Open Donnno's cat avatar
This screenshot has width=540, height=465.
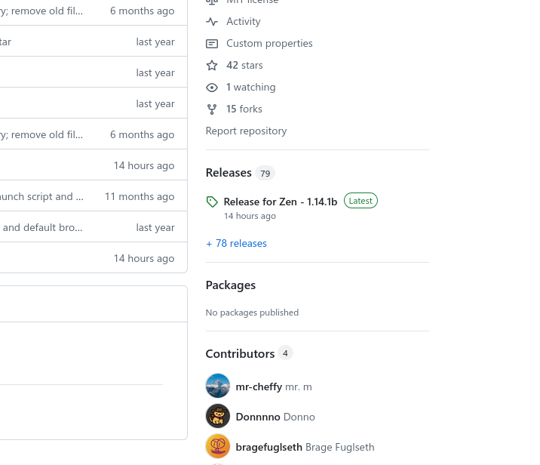pos(218,416)
